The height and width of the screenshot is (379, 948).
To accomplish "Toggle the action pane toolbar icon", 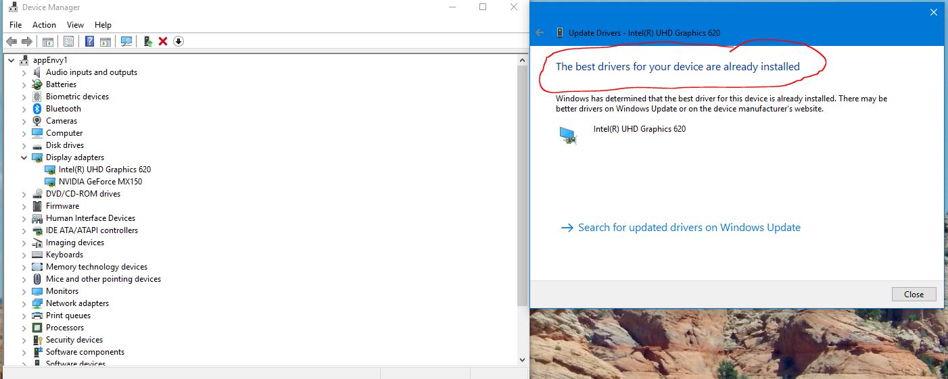I will pos(105,41).
